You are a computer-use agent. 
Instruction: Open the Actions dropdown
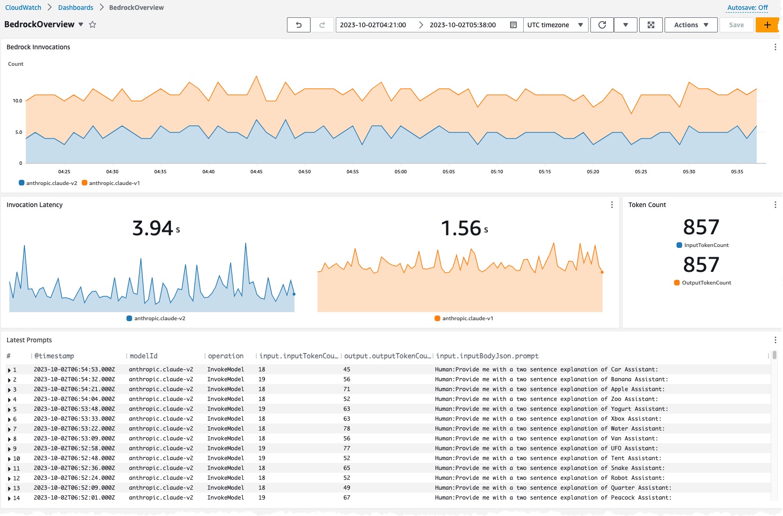tap(691, 25)
